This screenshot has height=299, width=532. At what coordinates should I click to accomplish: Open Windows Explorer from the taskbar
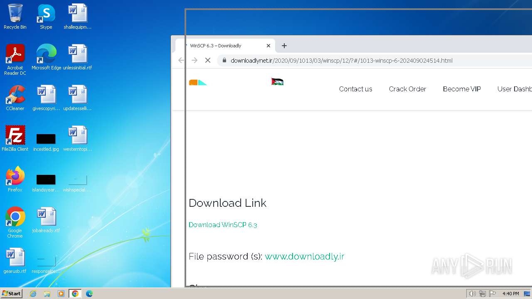pyautogui.click(x=47, y=294)
